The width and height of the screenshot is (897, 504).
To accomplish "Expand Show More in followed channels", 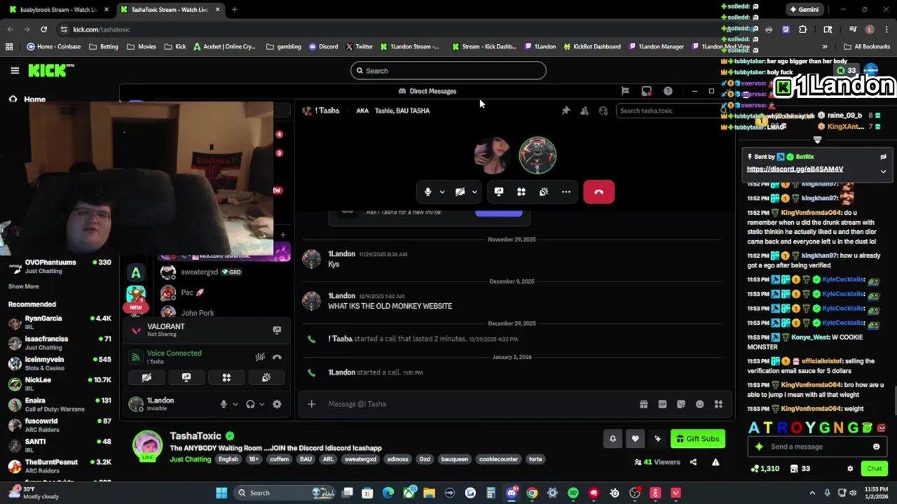I will (x=23, y=286).
